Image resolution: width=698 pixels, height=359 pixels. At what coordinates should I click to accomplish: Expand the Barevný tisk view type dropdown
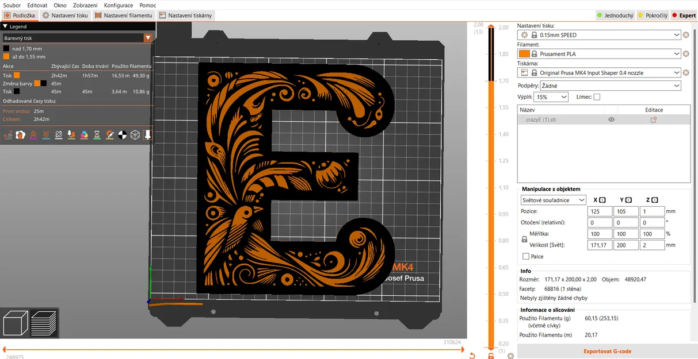[x=77, y=38]
